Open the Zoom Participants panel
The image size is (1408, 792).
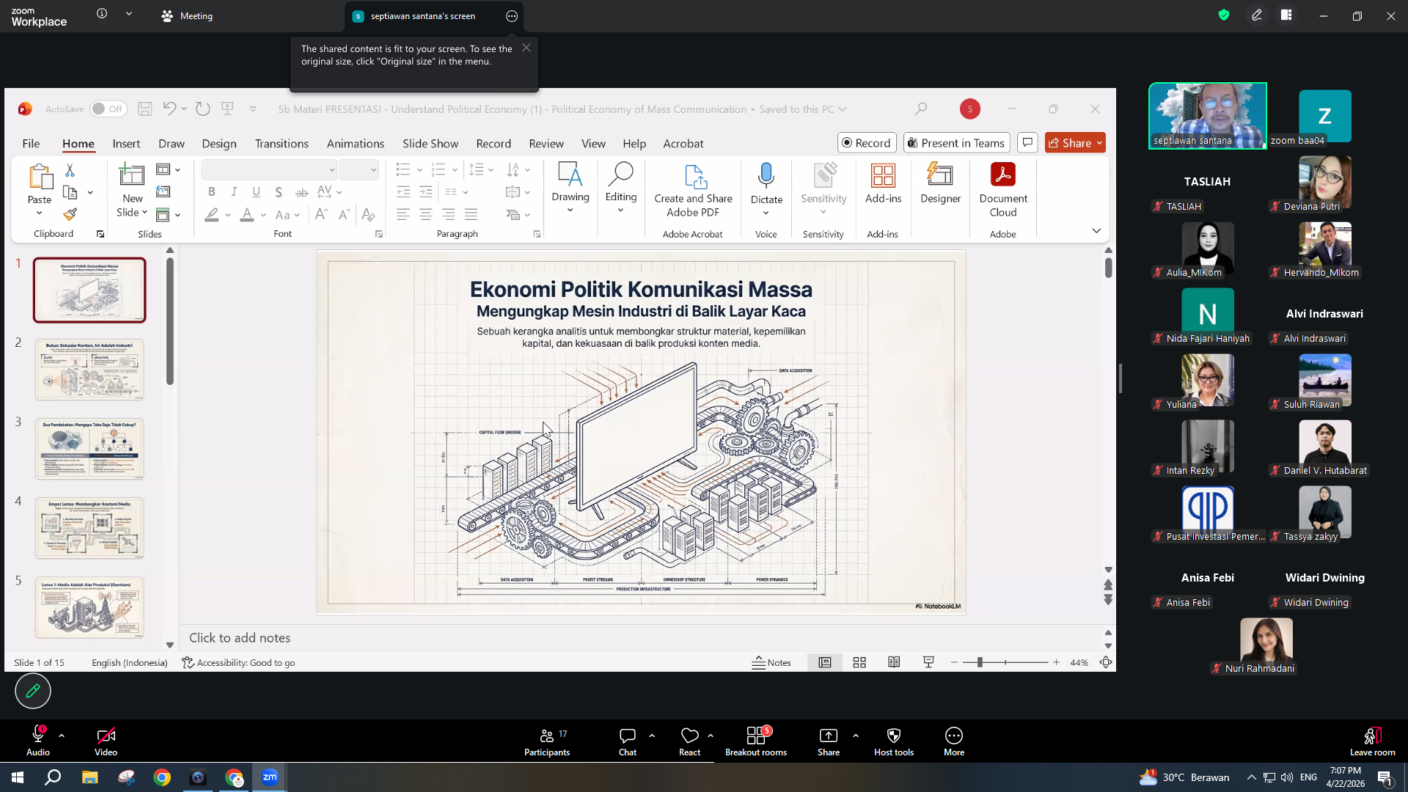(547, 741)
